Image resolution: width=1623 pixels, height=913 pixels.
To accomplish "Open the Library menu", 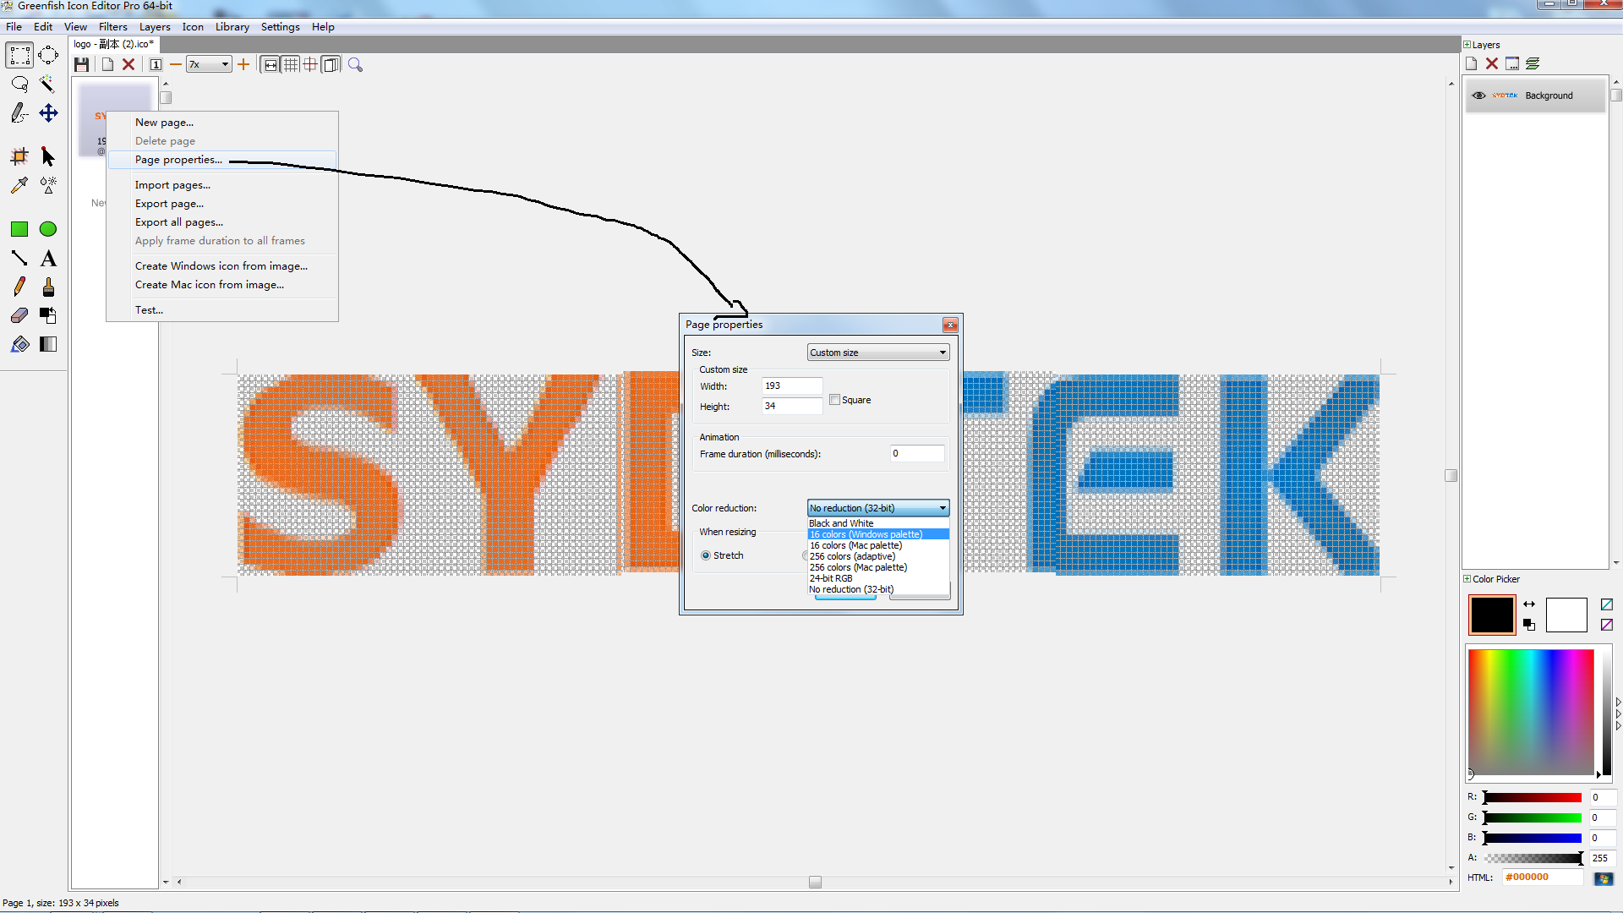I will pos(232,27).
